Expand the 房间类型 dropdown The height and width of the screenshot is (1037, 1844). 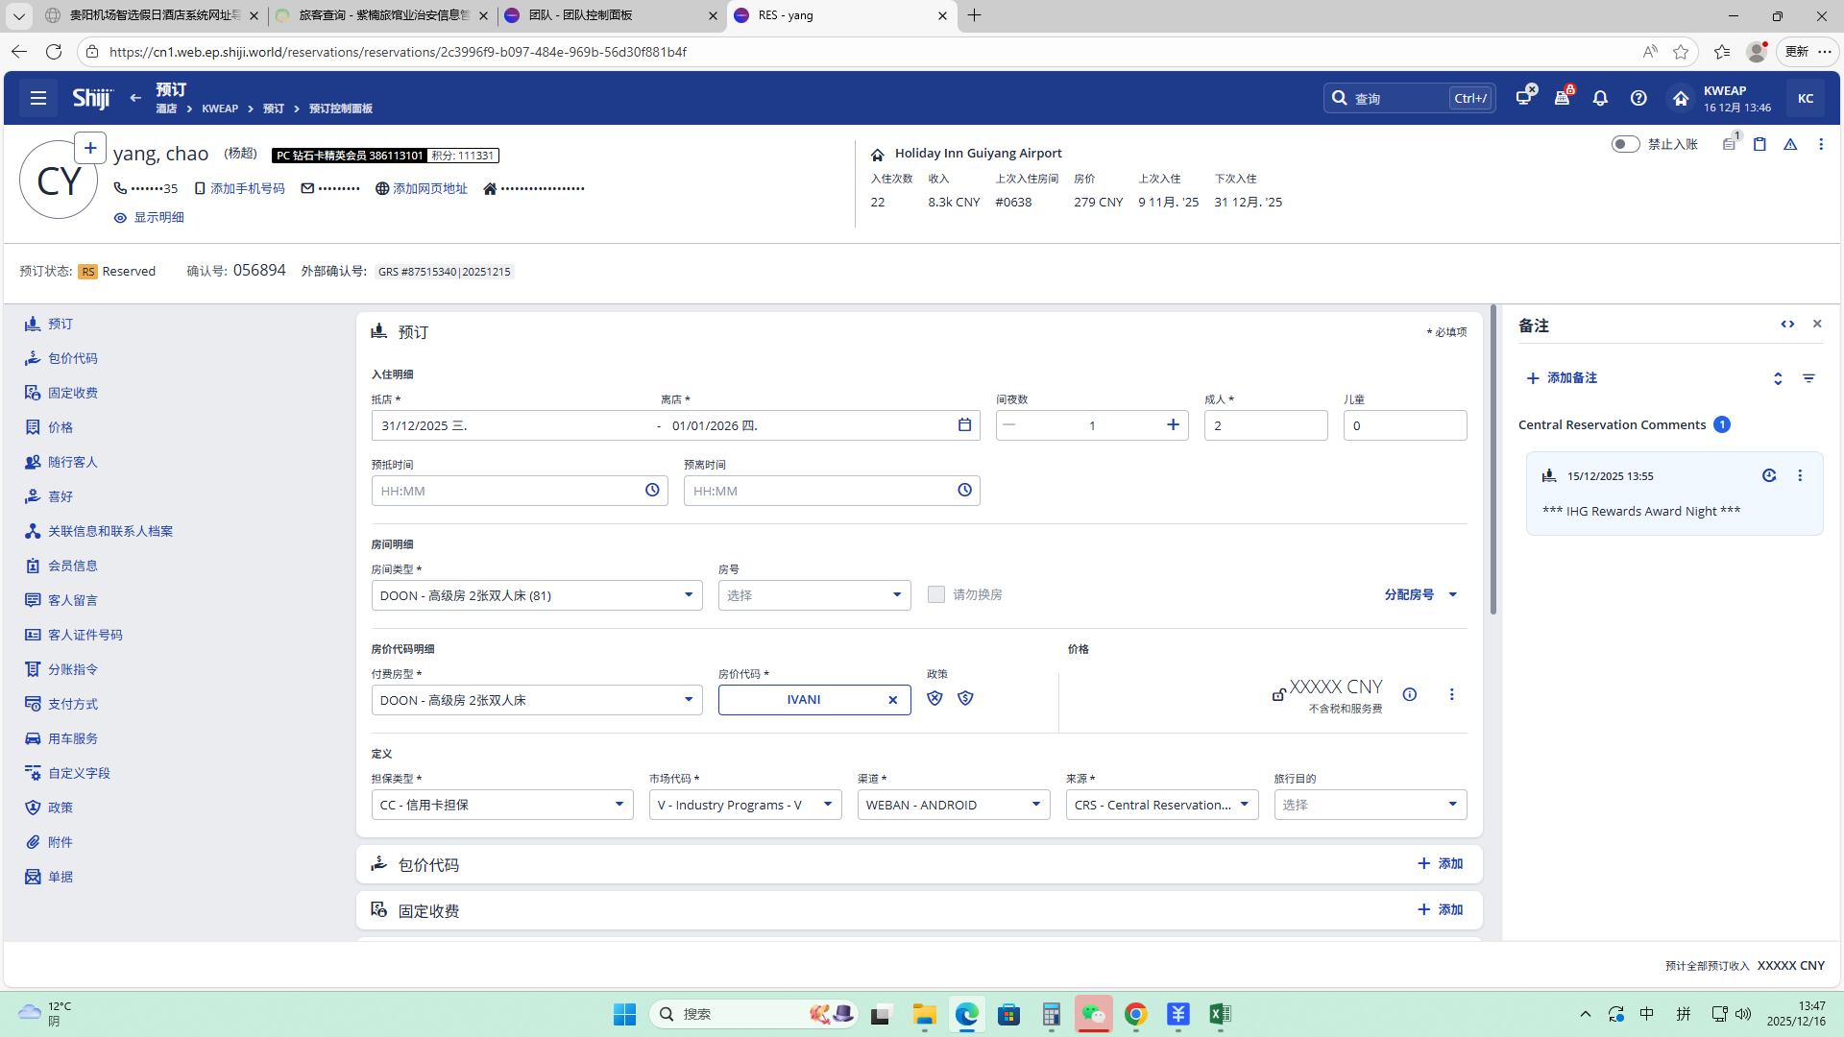tap(688, 595)
